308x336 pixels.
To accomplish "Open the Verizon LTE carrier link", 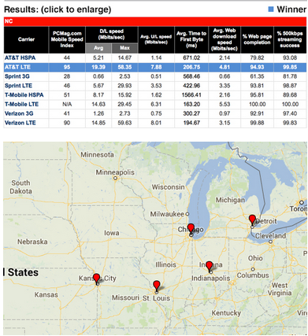I will click(20, 123).
